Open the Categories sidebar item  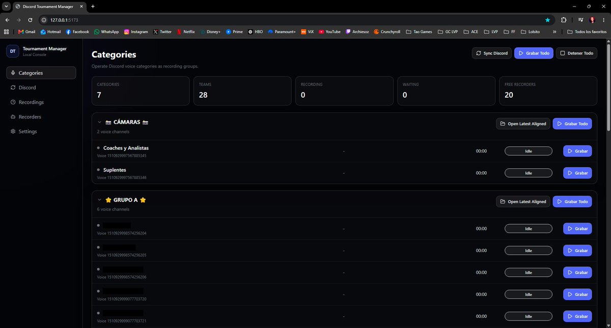coord(41,73)
